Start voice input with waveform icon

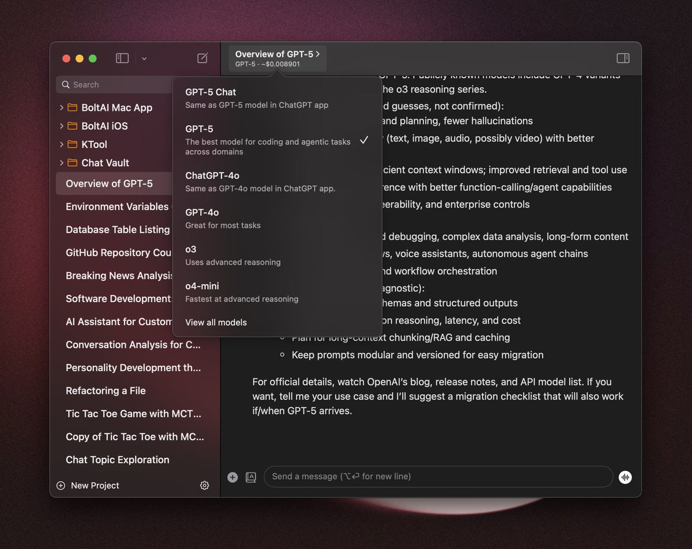click(625, 477)
